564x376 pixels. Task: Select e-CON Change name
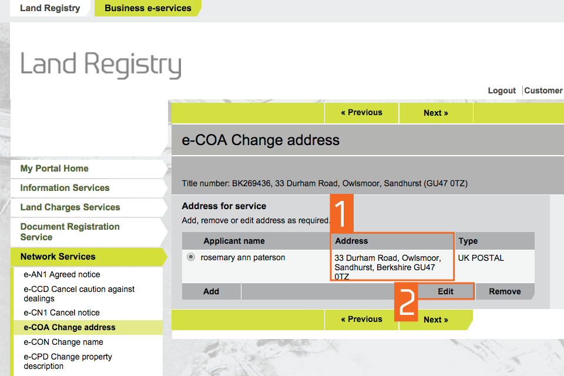[63, 342]
